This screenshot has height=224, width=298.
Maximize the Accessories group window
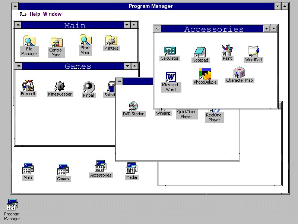[x=274, y=29]
